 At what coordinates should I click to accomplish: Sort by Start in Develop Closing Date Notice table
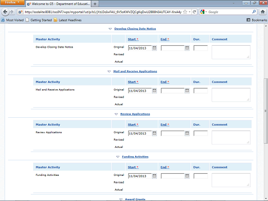[133, 39]
